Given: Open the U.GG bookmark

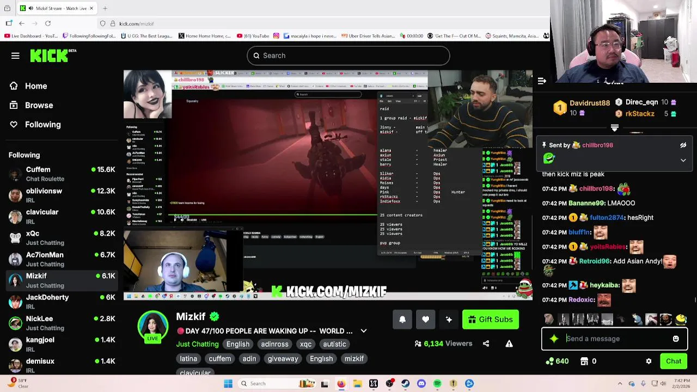Looking at the screenshot, I should tap(146, 36).
